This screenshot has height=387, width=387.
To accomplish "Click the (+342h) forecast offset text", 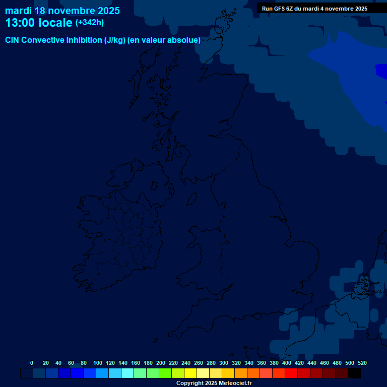I will (x=89, y=23).
